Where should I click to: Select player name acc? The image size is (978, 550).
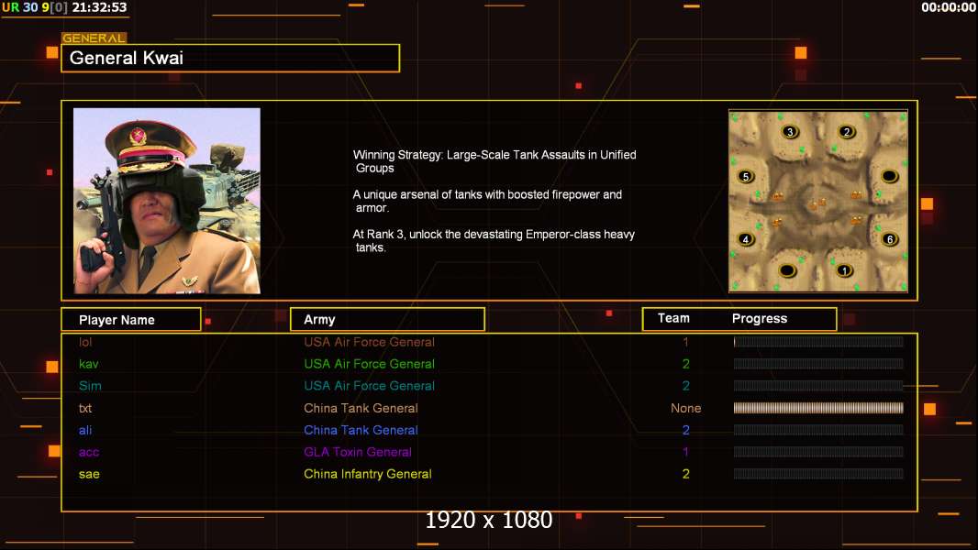click(x=89, y=452)
